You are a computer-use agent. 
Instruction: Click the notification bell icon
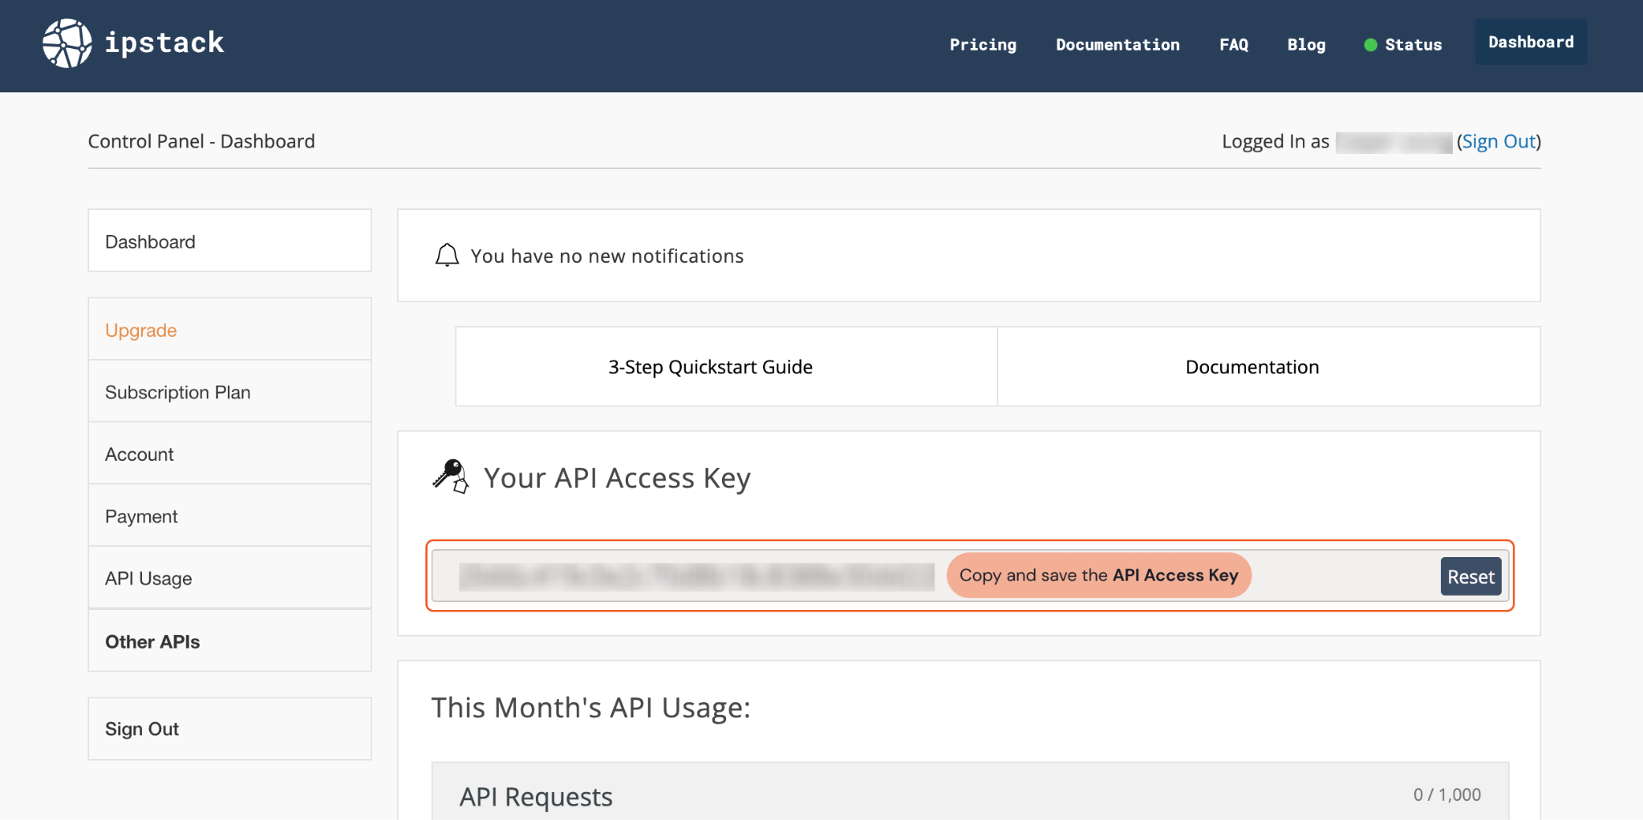(447, 256)
